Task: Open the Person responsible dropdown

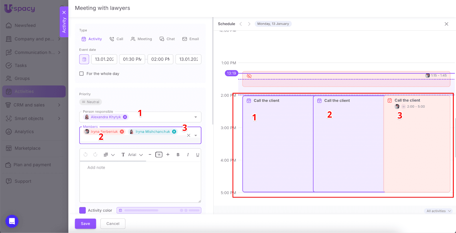Action: tap(196, 117)
